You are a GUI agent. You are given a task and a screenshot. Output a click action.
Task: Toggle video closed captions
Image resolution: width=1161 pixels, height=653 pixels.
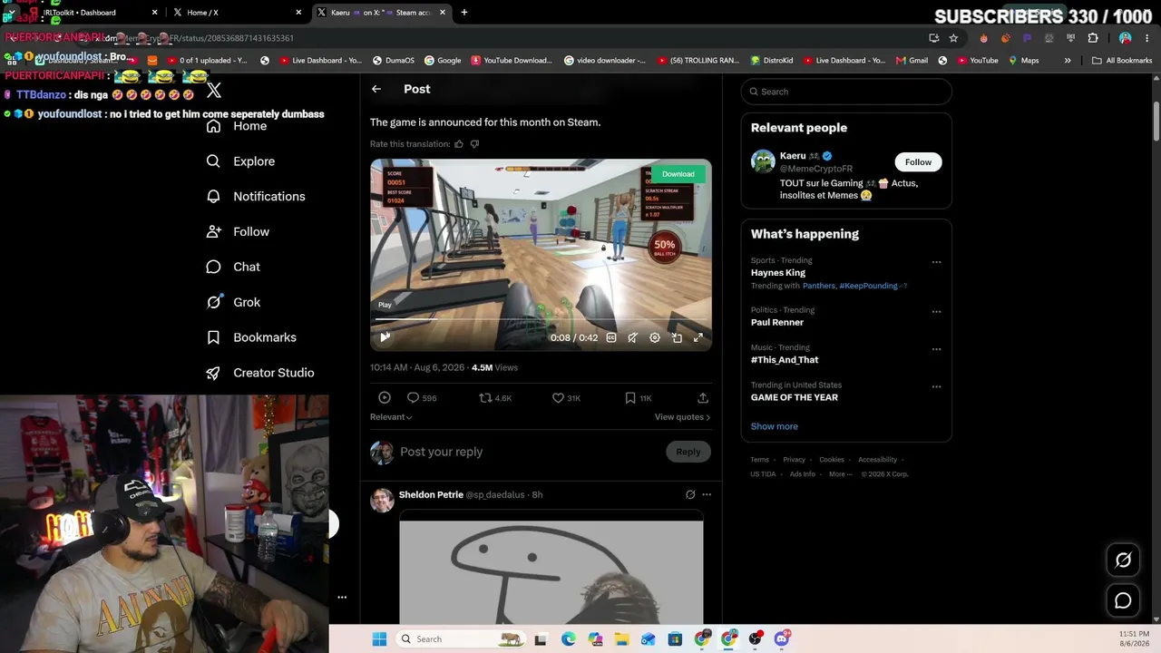pos(611,337)
